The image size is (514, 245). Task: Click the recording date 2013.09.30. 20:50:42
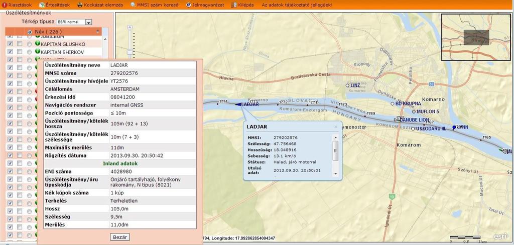tap(137, 155)
